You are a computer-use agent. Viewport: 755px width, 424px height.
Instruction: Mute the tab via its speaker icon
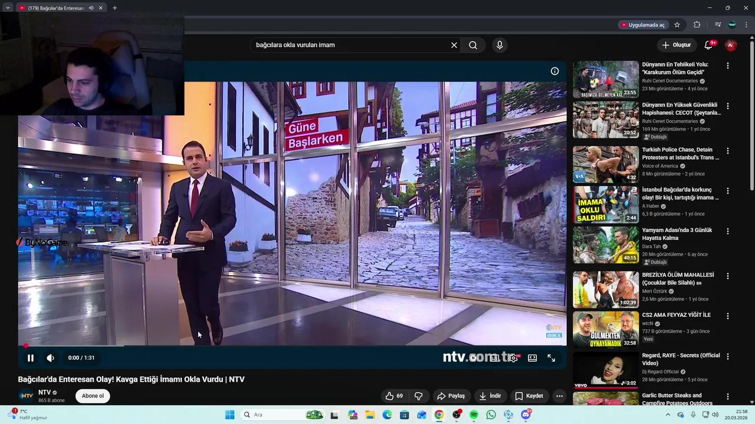click(x=91, y=8)
